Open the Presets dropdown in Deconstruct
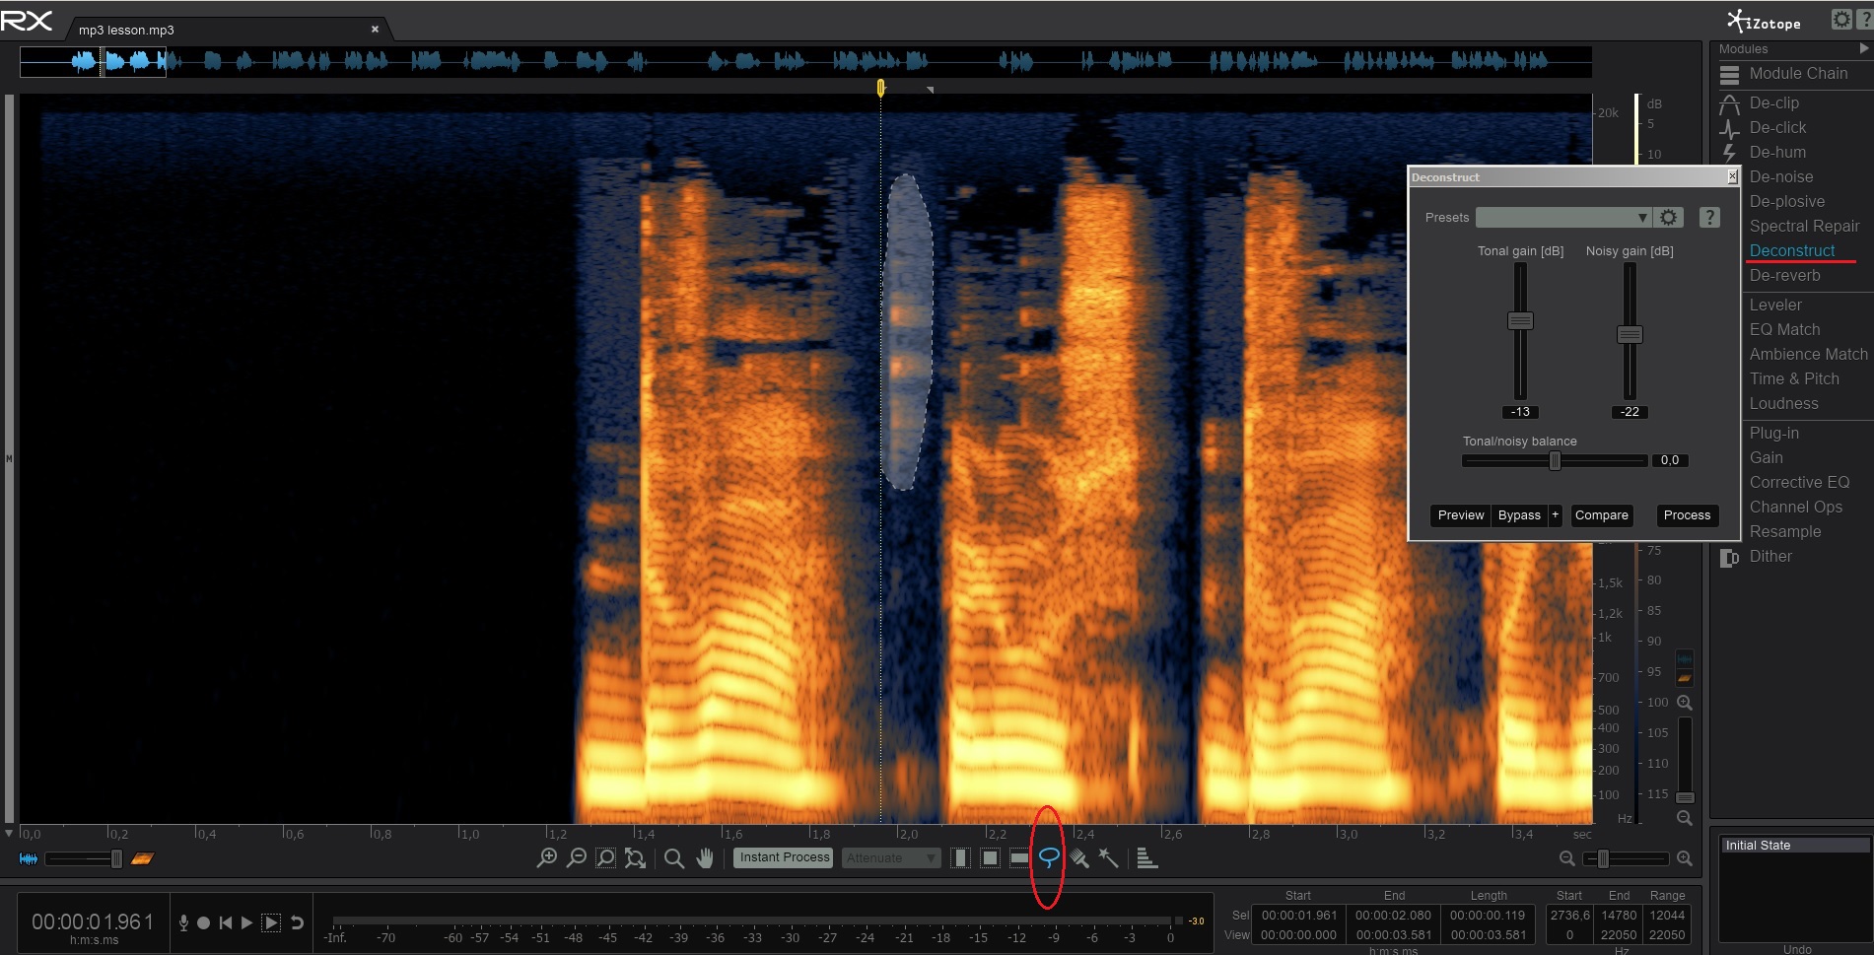Viewport: 1874px width, 955px height. coord(1563,218)
